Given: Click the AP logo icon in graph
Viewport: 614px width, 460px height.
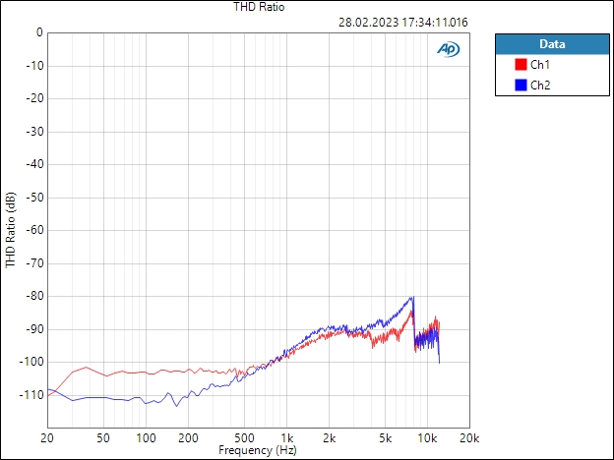Looking at the screenshot, I should [x=448, y=49].
